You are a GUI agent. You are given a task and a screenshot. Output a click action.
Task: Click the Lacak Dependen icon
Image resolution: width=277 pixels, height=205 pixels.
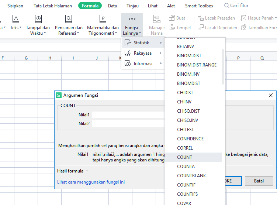coord(201,27)
